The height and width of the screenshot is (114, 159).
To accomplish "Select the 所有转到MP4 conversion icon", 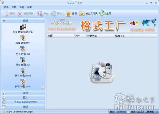I will tap(23, 38).
